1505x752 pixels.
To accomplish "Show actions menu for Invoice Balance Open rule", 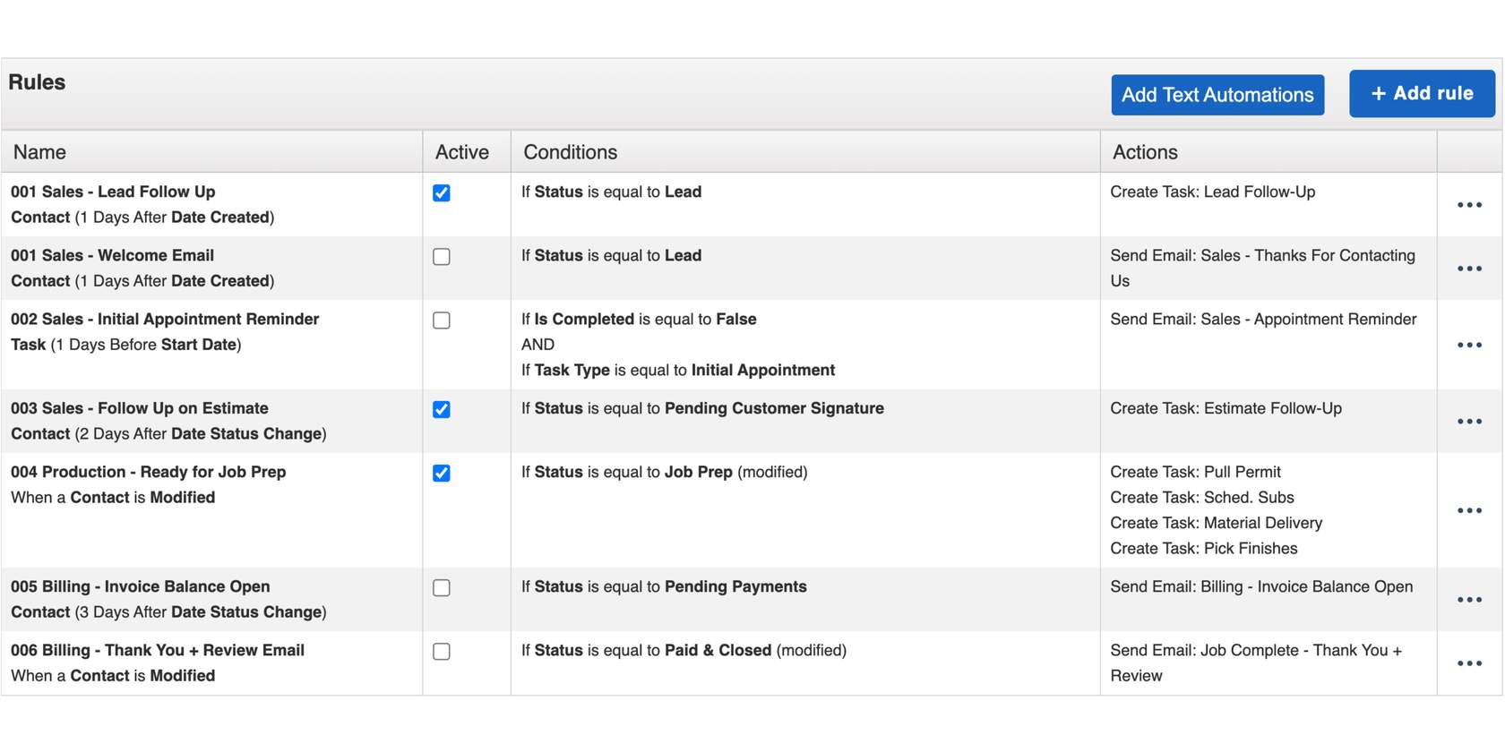I will (1469, 600).
